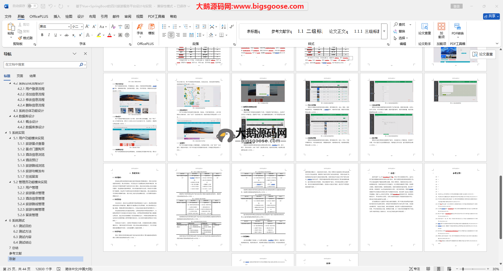Click the red font color swatch
Viewport: 503px width, 271px height.
[x=110, y=35]
